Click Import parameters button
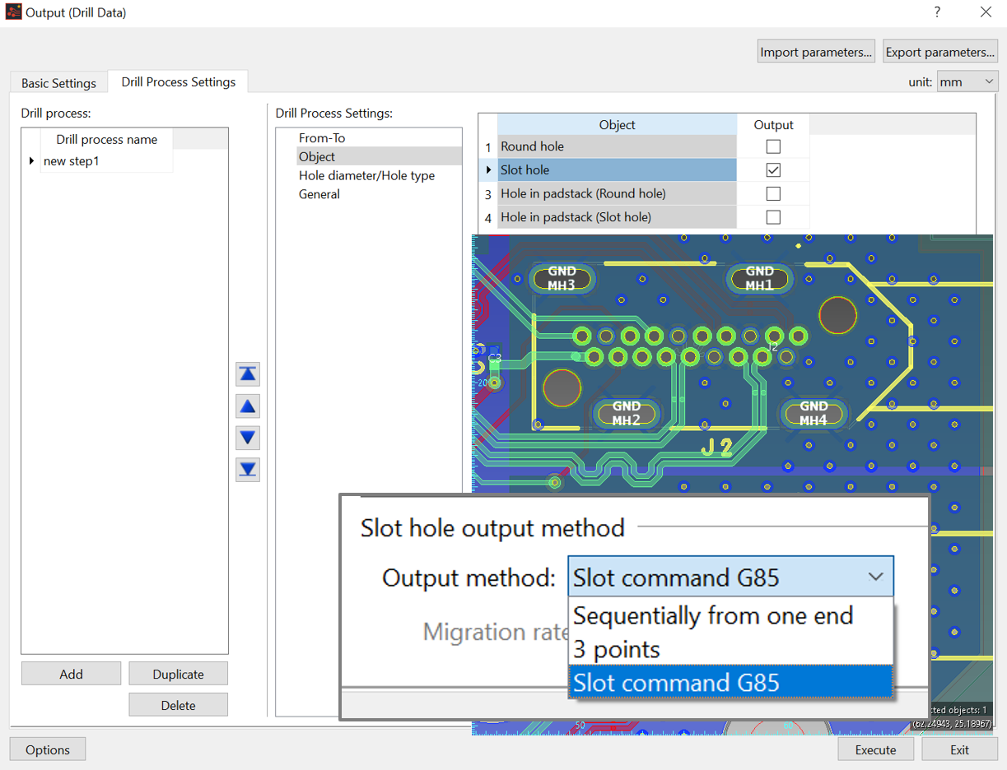The width and height of the screenshot is (1007, 770). (816, 52)
